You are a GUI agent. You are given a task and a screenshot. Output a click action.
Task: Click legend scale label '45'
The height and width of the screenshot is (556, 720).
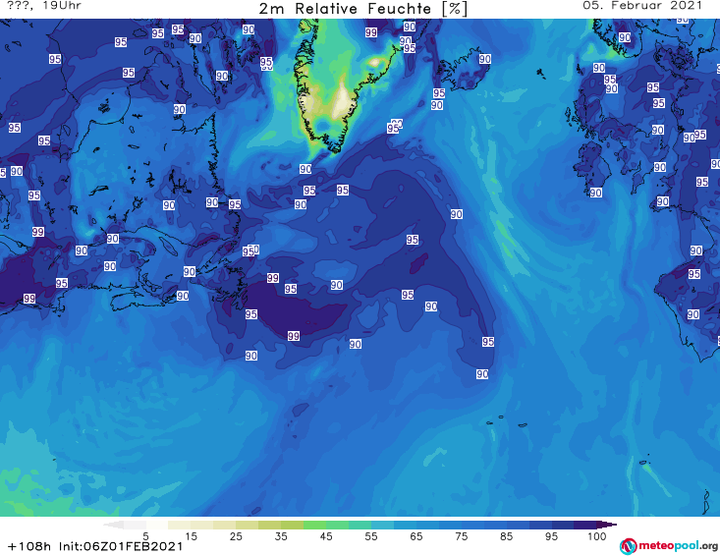click(x=325, y=536)
